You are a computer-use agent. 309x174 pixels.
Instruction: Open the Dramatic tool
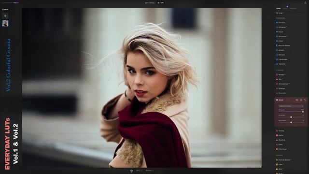(281, 93)
